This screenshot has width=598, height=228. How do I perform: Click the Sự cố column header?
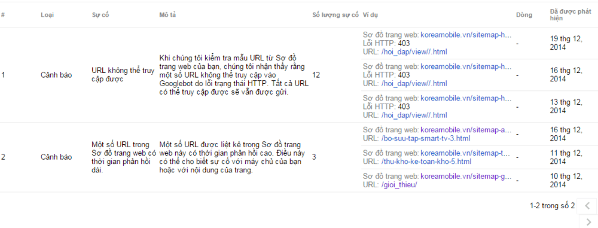[99, 15]
